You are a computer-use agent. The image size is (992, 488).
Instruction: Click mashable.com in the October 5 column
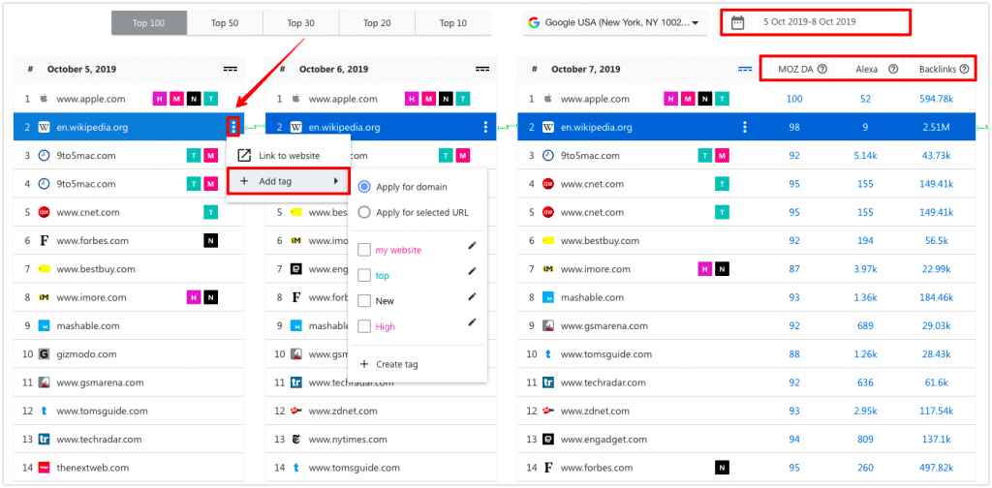[88, 326]
